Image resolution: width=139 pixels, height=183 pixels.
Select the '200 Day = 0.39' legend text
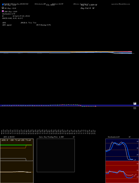11,12
